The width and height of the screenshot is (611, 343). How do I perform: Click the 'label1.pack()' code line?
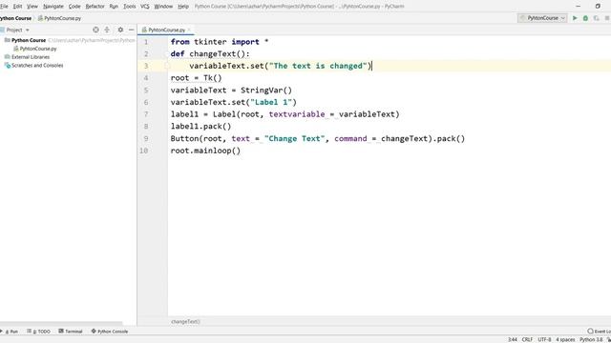coord(200,127)
